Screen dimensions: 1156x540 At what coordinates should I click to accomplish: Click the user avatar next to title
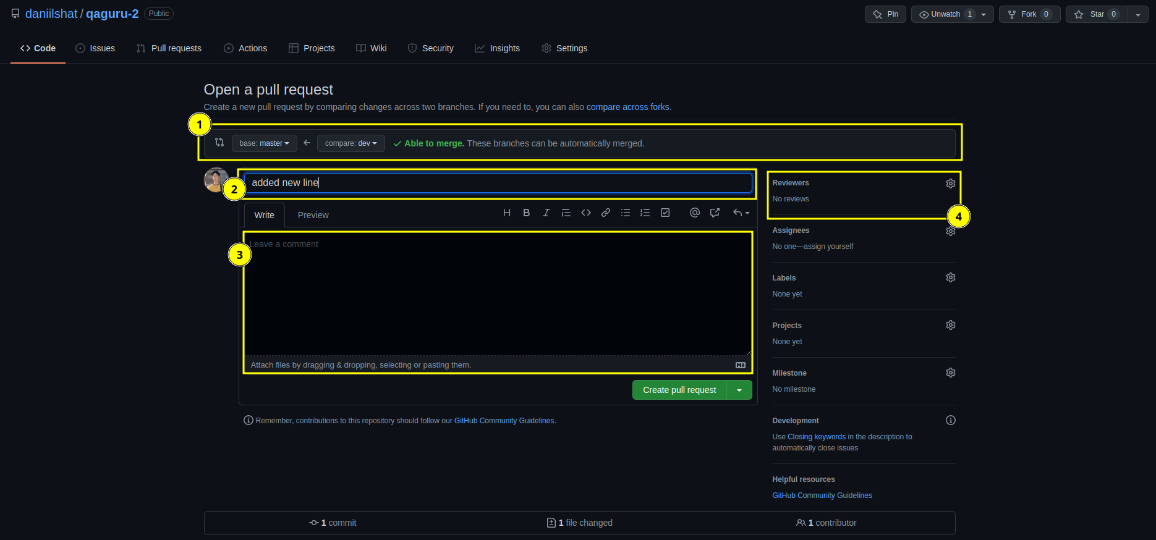(216, 180)
